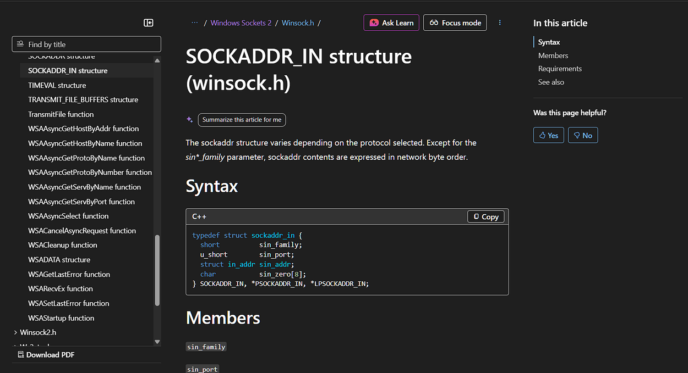Open WSACleanup function page
The image size is (688, 373).
pos(63,245)
